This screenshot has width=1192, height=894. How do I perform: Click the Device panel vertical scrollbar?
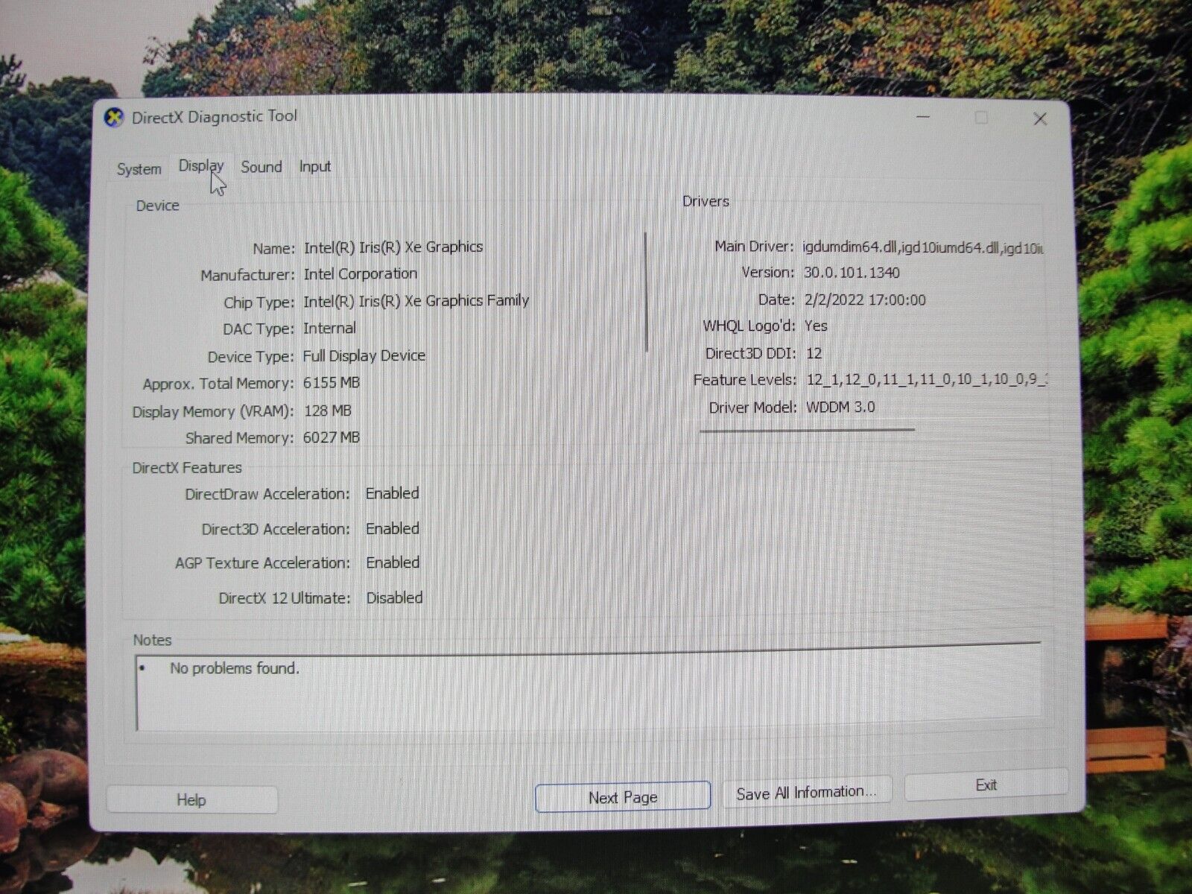[x=646, y=291]
